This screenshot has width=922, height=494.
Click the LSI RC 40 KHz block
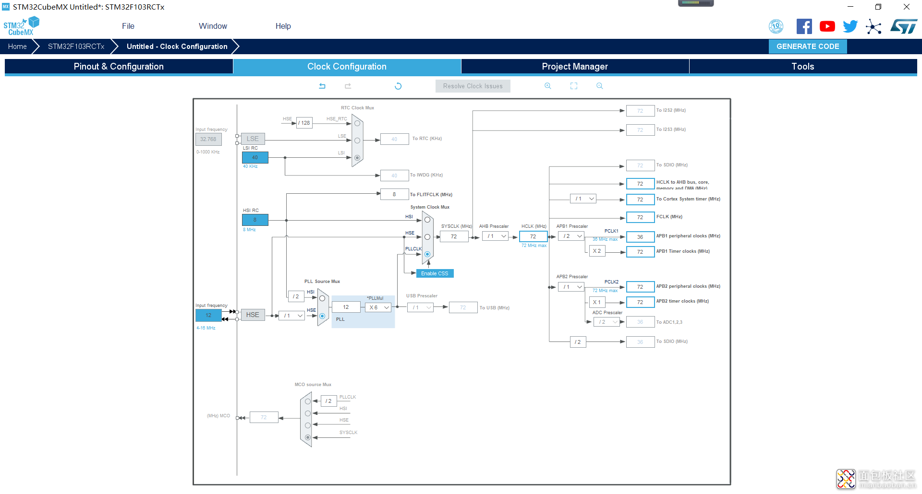tap(255, 157)
